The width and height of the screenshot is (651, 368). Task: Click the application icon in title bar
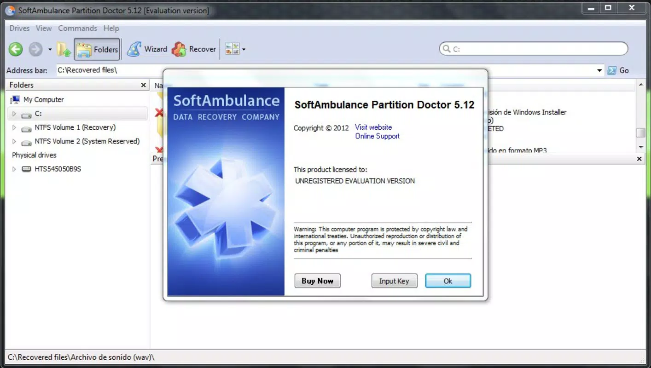[10, 10]
